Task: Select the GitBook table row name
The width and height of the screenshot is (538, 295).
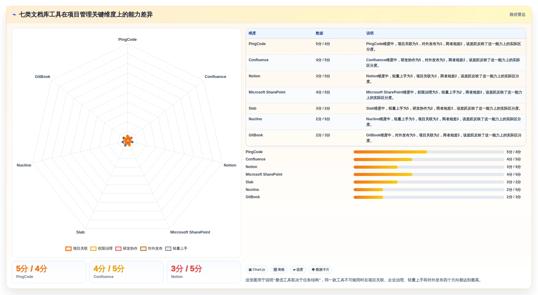Action: point(256,135)
